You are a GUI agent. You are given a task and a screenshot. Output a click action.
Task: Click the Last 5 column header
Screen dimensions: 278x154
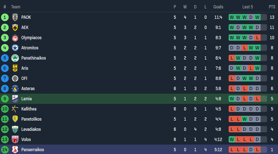pyautogui.click(x=248, y=7)
